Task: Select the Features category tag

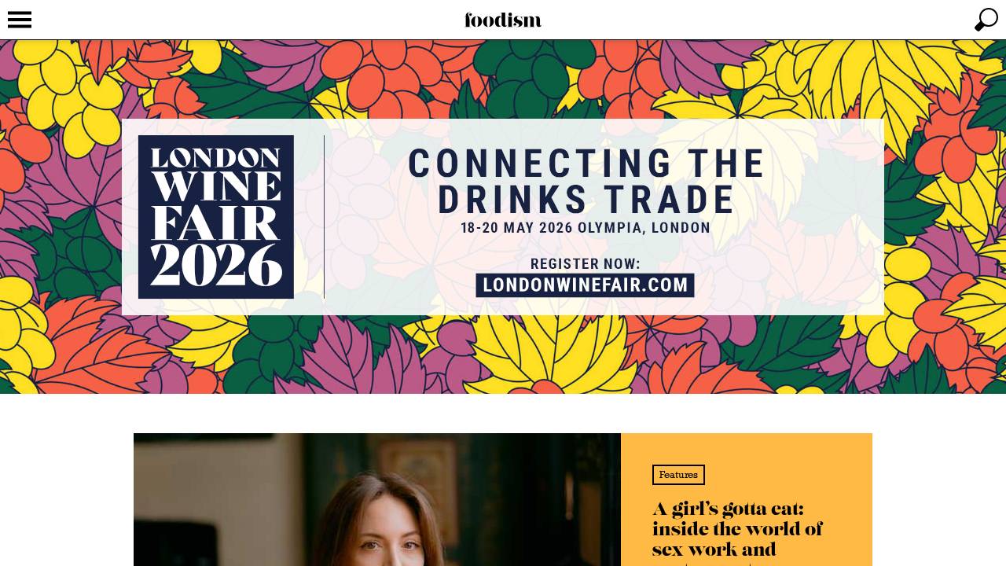Action: coord(678,475)
